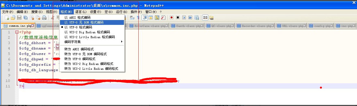The width and height of the screenshot is (357, 106).
Task: Close the common.inc.php tab
Action: tap(32, 26)
